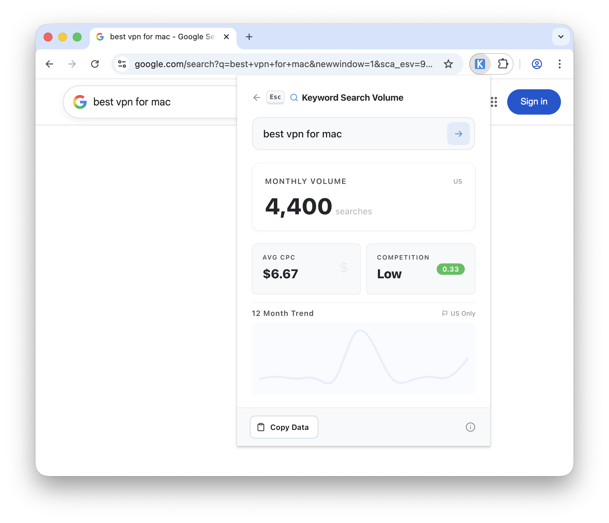Submit the keyword with the arrow button
Viewport: 609px width, 523px height.
458,134
